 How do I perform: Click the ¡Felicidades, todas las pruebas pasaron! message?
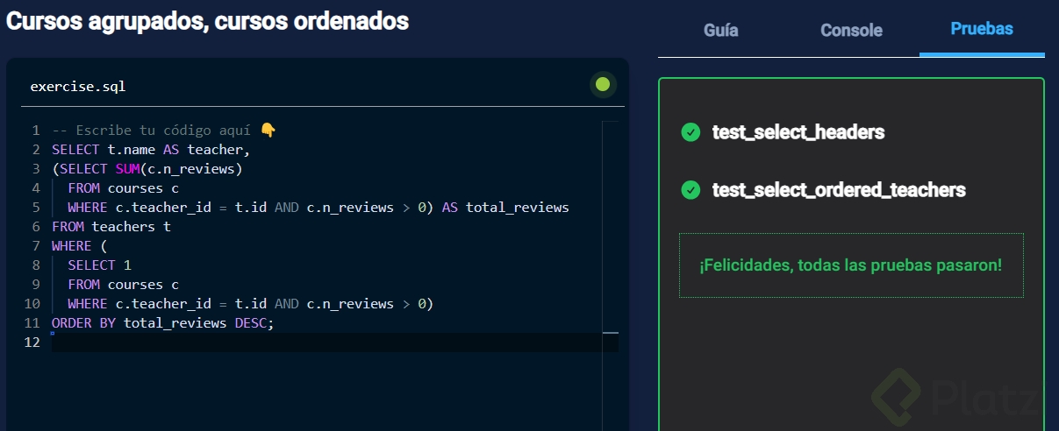tap(851, 265)
